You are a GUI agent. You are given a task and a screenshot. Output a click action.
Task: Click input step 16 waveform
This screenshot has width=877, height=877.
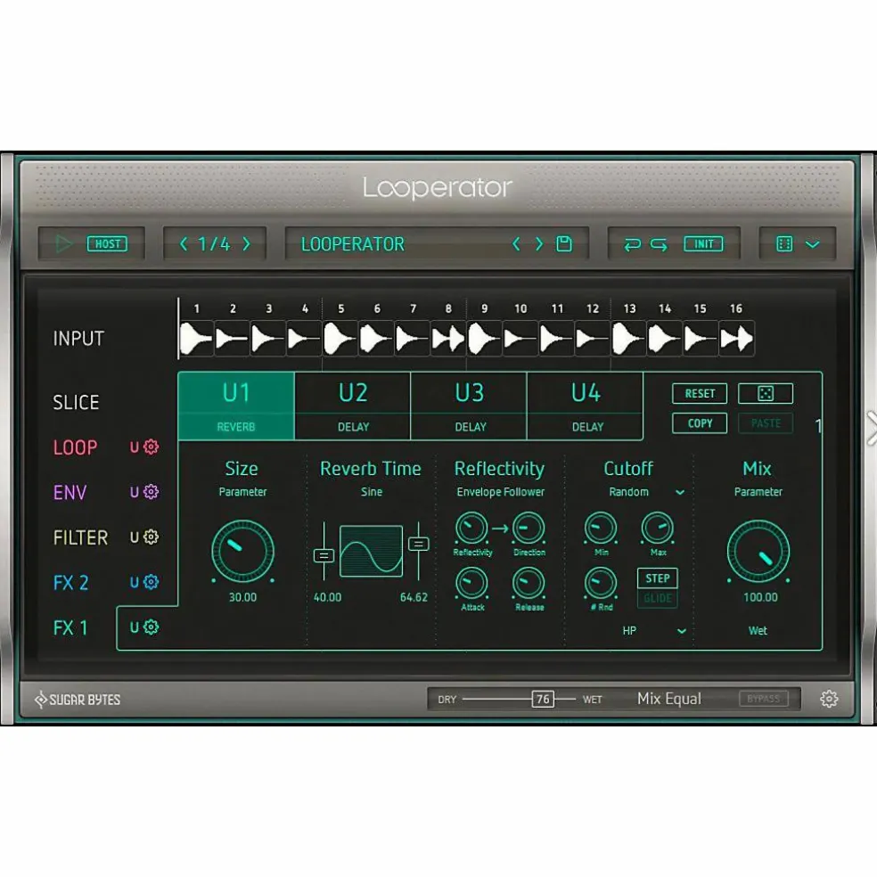click(736, 339)
